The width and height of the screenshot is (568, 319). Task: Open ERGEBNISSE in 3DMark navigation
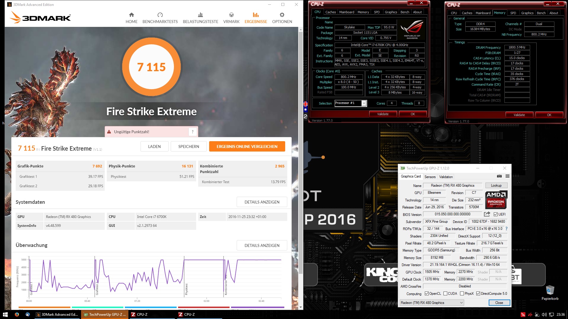point(256,18)
